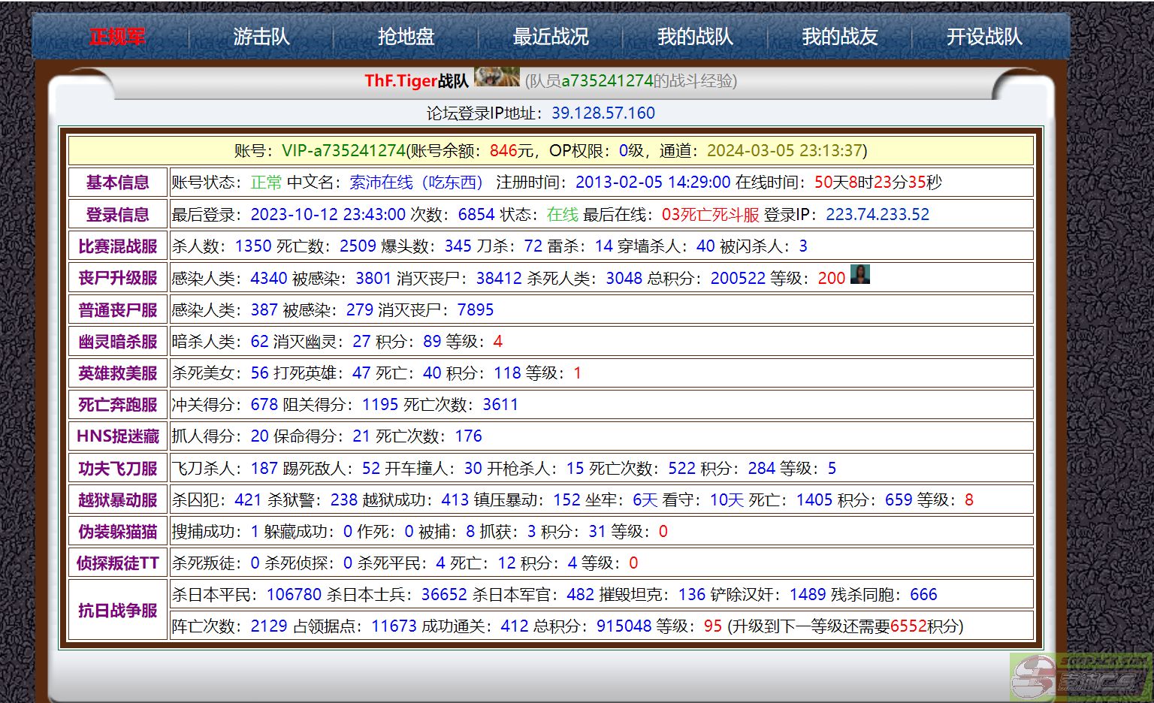Image resolution: width=1154 pixels, height=703 pixels.
Task: Click 越狱成功 value 413
Action: point(455,500)
